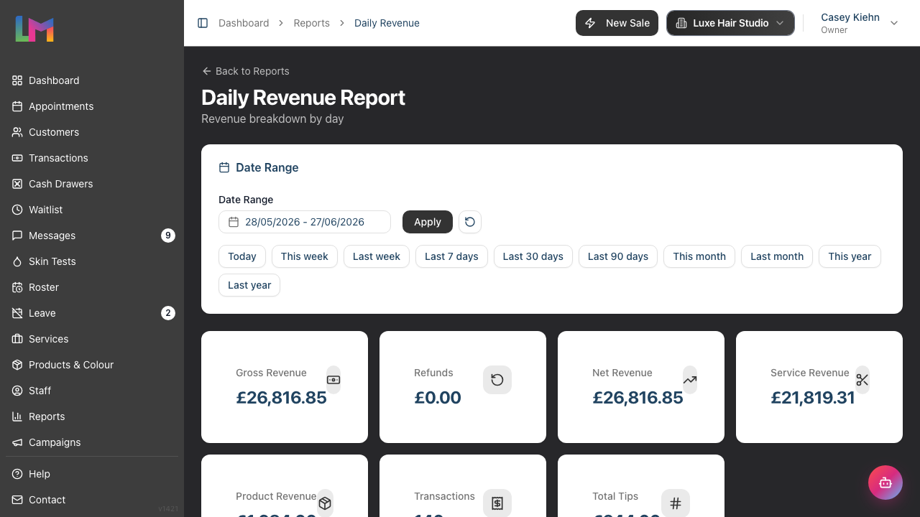Screen dimensions: 920x517
Task: Toggle the sidebar panel icon
Action: 203,23
